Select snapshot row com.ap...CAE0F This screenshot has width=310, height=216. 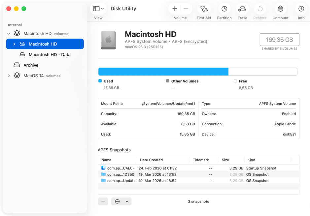(x=198, y=168)
